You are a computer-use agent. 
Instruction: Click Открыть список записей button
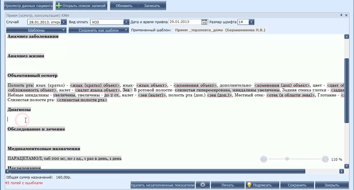tap(81, 6)
